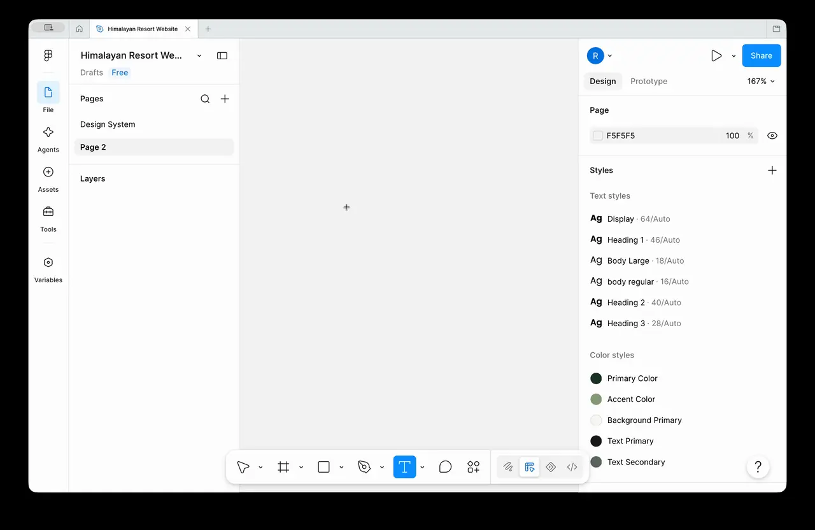Screen dimensions: 815x530
Task: Switch to Design mode in toolbar
Action: (529, 467)
